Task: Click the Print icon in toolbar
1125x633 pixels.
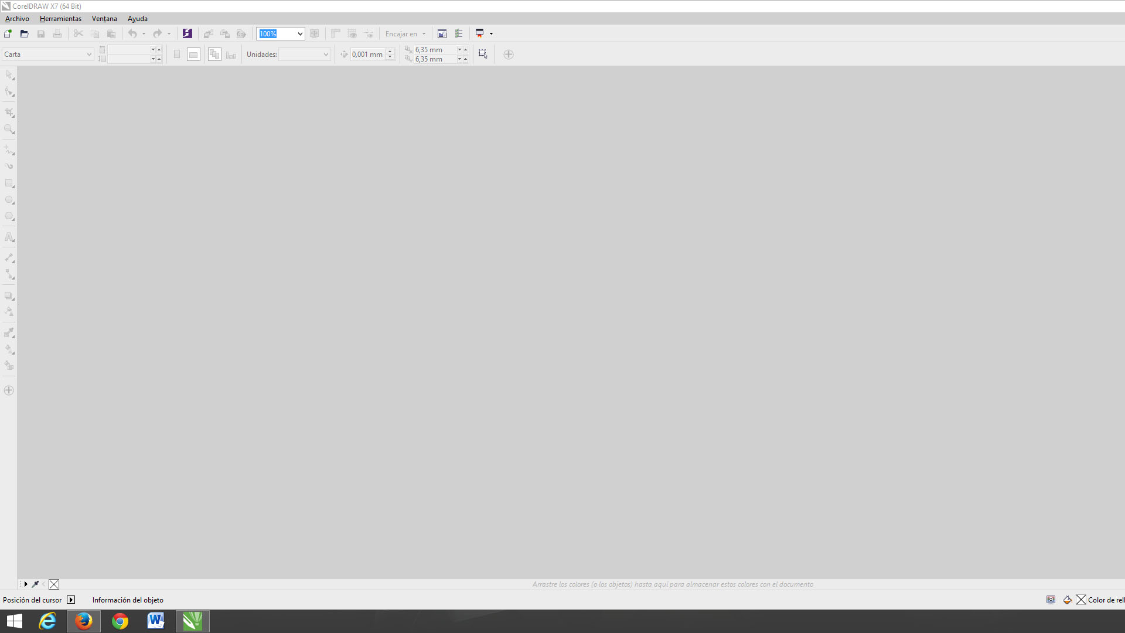Action: [x=57, y=33]
